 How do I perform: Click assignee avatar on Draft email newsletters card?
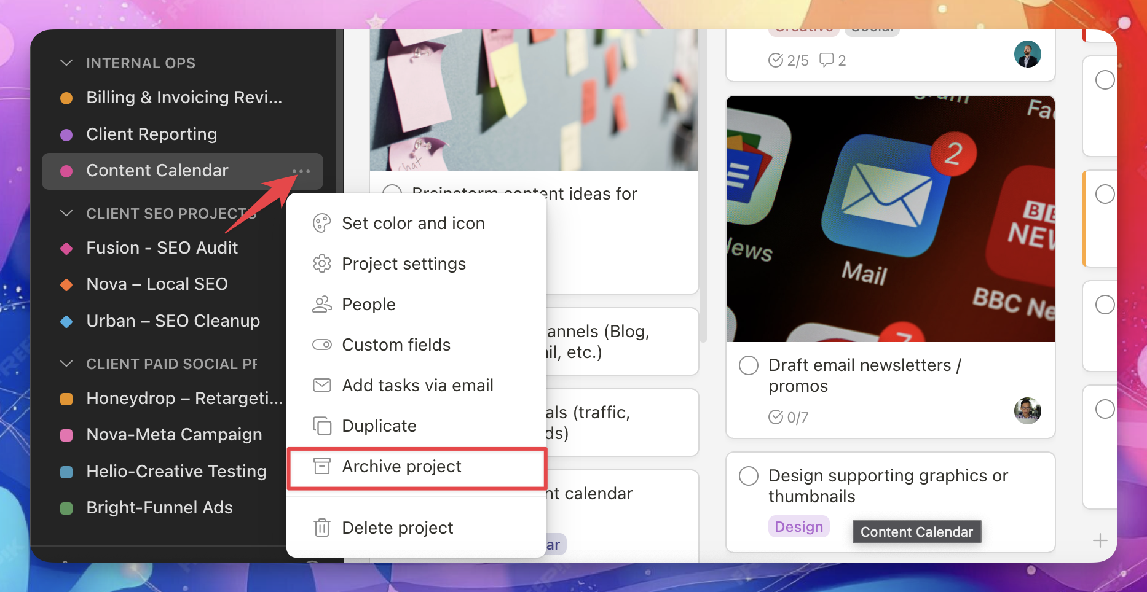click(1028, 411)
